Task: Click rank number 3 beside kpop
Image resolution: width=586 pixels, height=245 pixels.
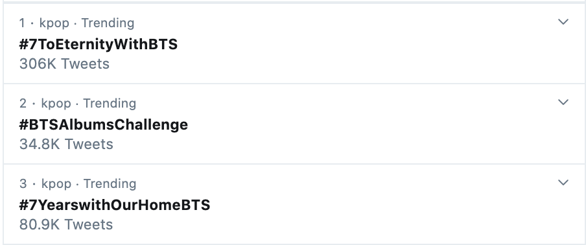Action: click(23, 184)
